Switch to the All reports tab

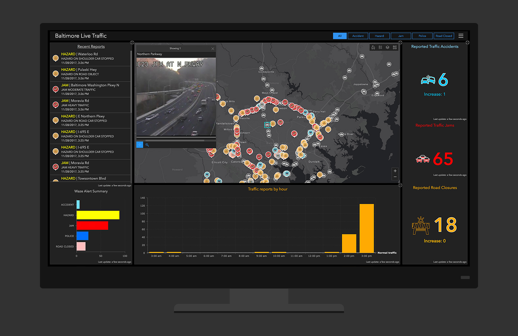(x=340, y=36)
